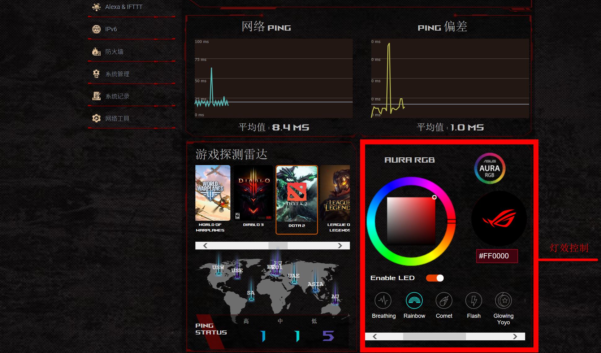Choose the Comet lighting effect
The height and width of the screenshot is (353, 601).
coord(444,300)
